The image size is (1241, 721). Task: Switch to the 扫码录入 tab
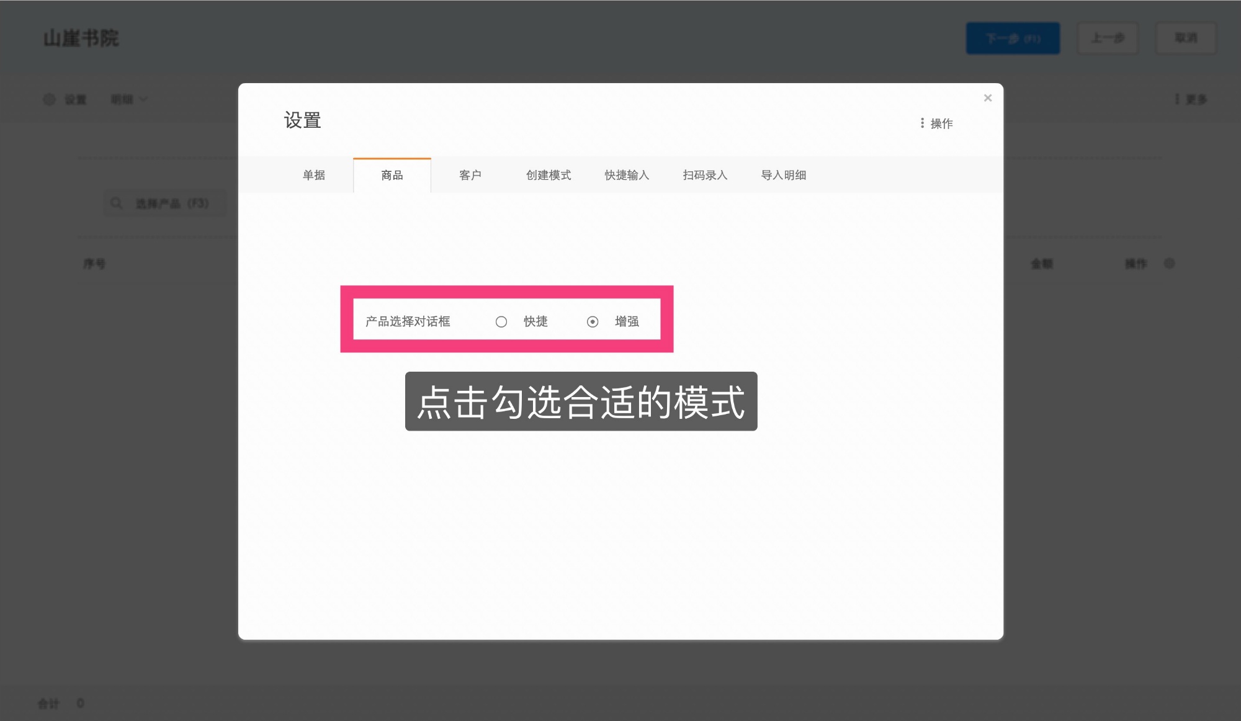point(704,175)
